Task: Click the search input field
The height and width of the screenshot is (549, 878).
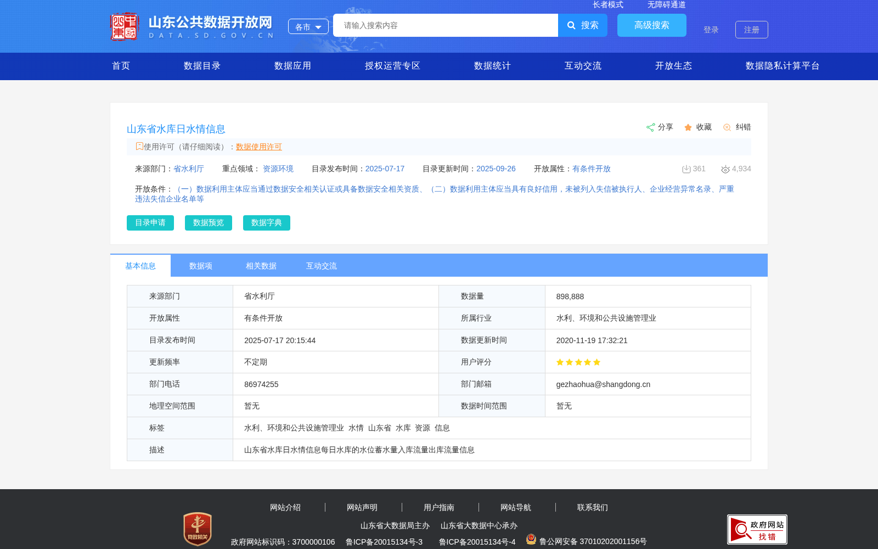Action: [x=446, y=25]
